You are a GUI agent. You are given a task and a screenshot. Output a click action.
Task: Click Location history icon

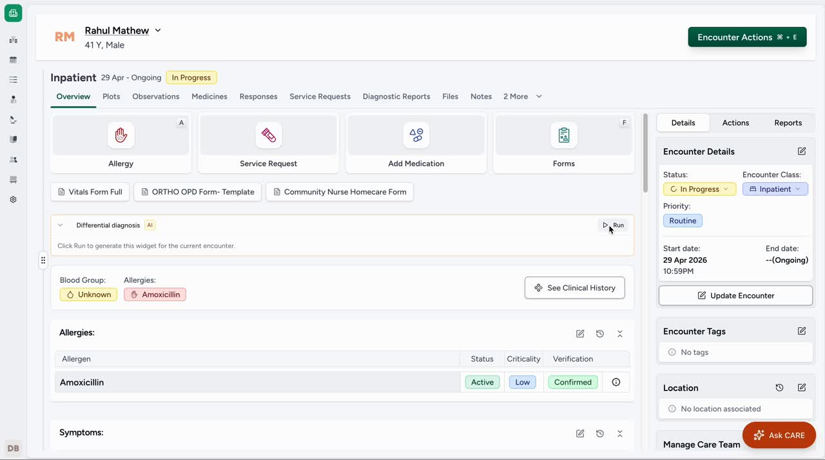click(779, 388)
